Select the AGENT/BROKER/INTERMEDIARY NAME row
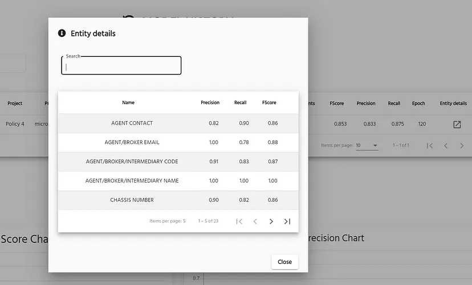This screenshot has width=472, height=285. click(132, 181)
